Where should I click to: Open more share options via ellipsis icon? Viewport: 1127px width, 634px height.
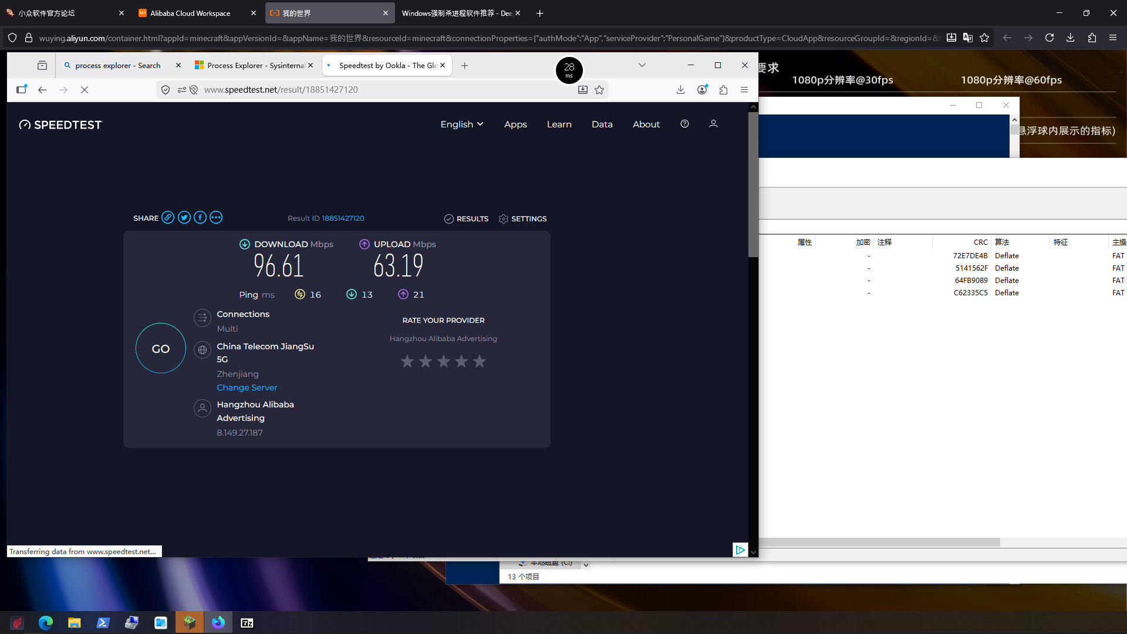[215, 217]
